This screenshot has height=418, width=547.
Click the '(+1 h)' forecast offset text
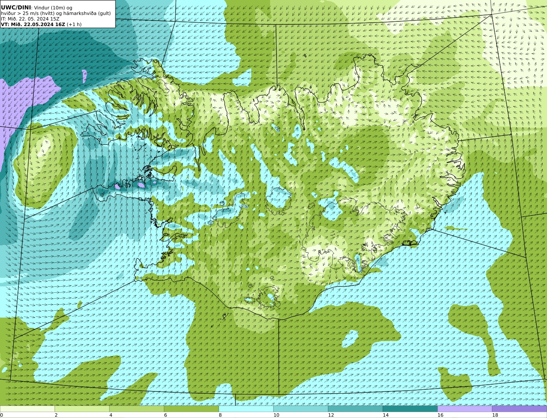coord(74,24)
